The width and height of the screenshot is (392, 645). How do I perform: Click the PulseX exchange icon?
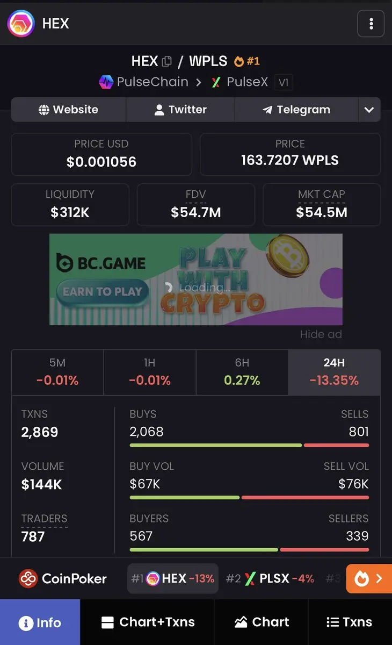pos(216,82)
